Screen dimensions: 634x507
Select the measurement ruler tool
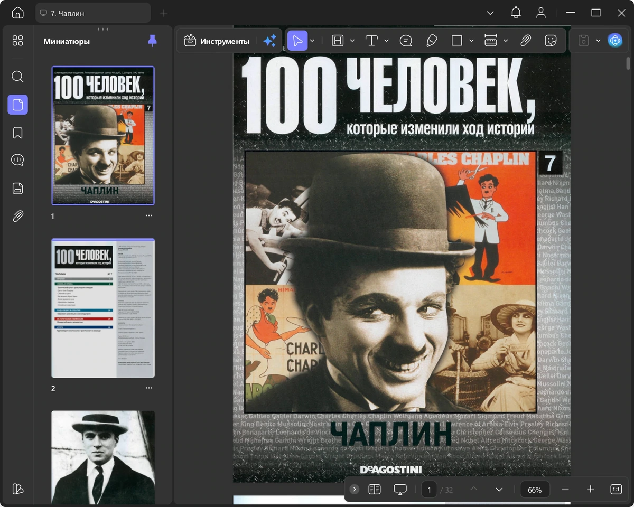tap(491, 41)
